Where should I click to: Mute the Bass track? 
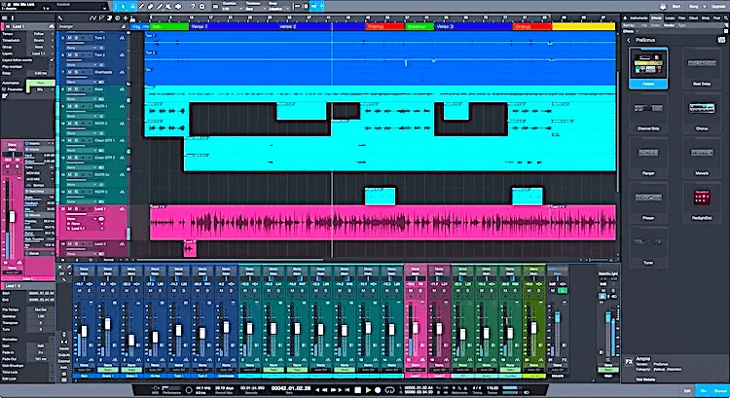[69, 89]
